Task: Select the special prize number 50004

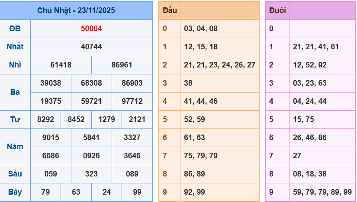Action: click(91, 29)
